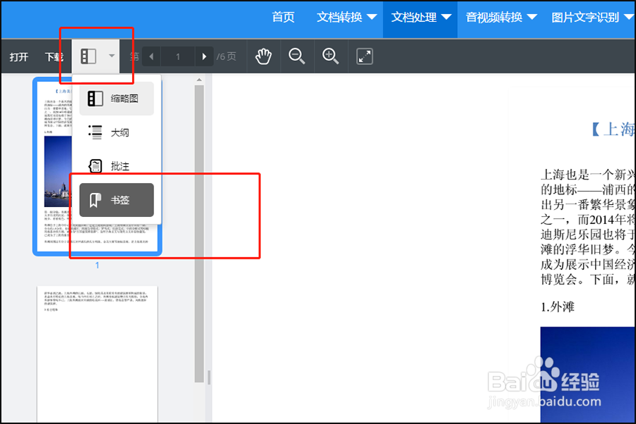Focus the page number input field
This screenshot has width=636, height=424.
[178, 57]
